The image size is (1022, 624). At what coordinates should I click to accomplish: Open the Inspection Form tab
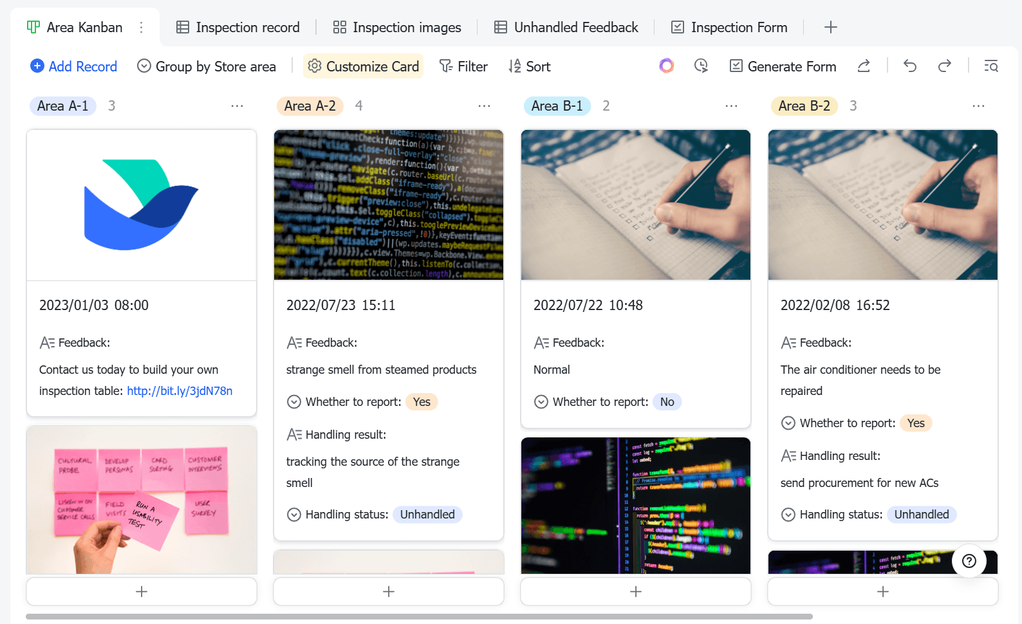(x=729, y=27)
